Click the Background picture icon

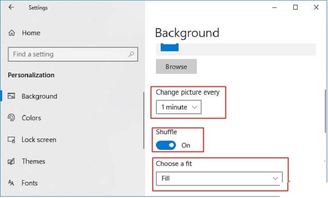(x=12, y=96)
